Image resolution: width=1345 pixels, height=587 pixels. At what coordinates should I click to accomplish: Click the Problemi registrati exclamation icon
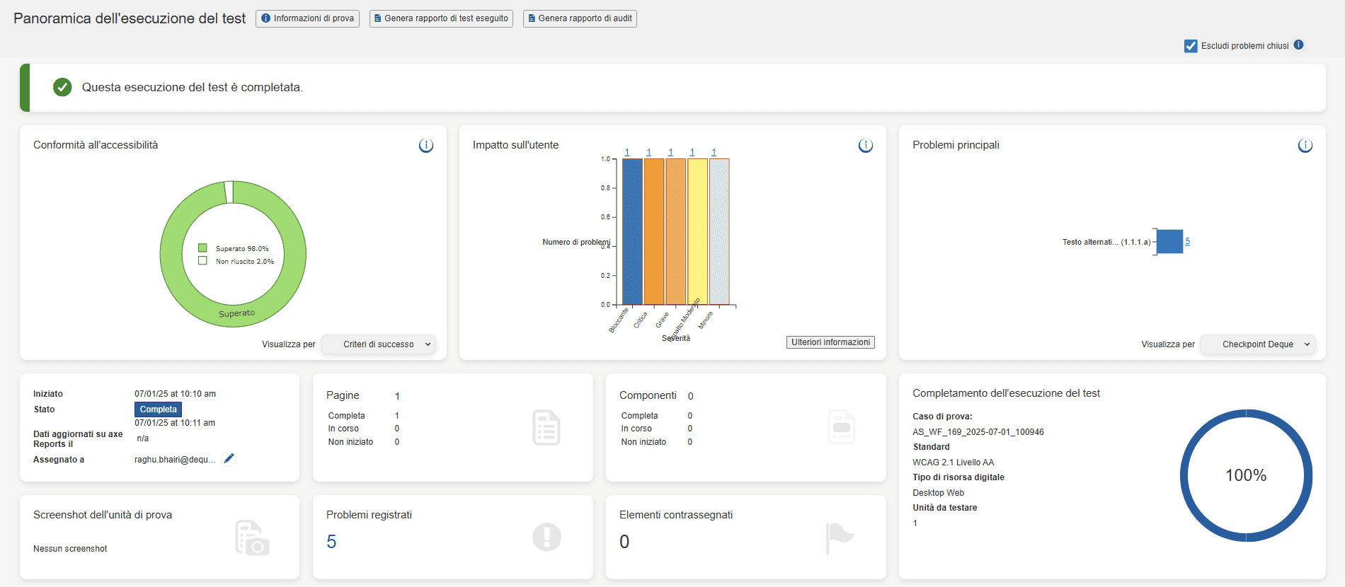click(546, 537)
